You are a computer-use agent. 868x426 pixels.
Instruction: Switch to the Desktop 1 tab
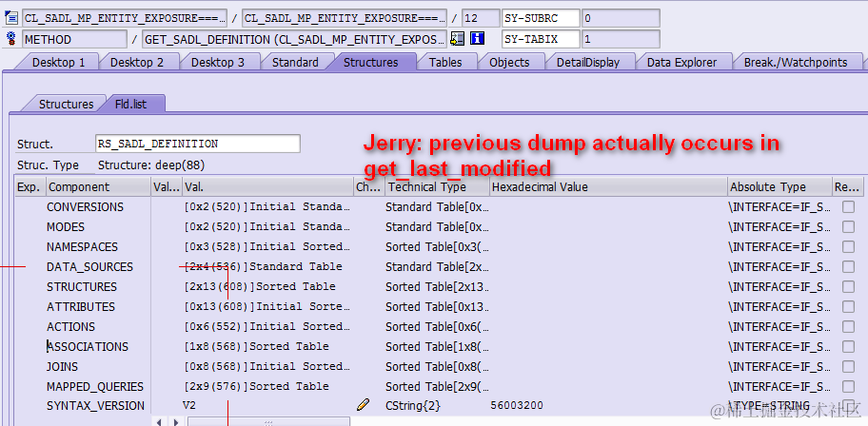(x=58, y=62)
